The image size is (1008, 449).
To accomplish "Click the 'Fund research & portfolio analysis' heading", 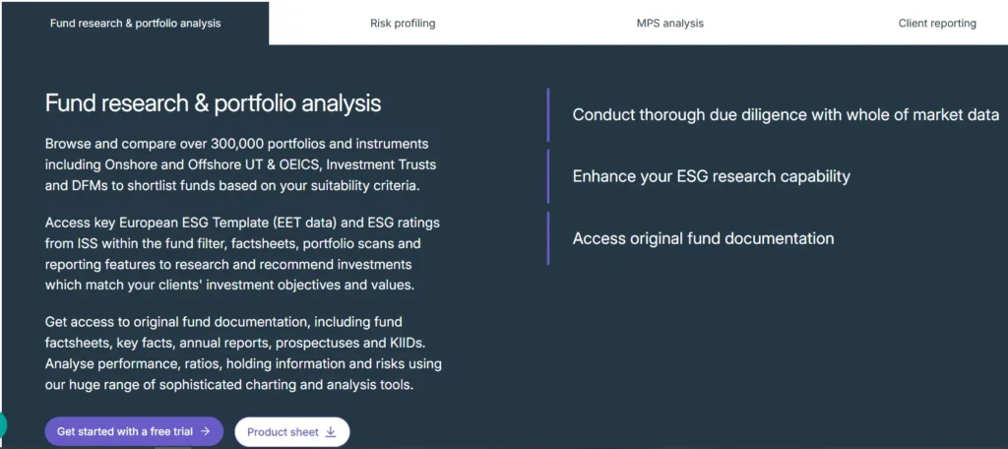I will pyautogui.click(x=213, y=103).
